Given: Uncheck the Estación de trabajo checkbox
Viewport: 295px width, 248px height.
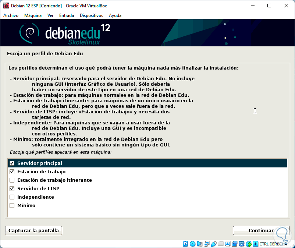Looking at the screenshot, I should (12, 171).
